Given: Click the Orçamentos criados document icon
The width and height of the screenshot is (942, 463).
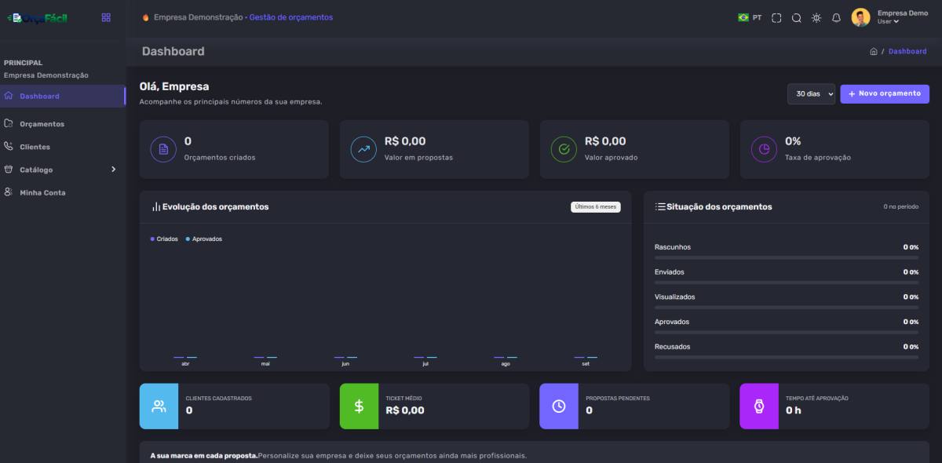Looking at the screenshot, I should 163,149.
